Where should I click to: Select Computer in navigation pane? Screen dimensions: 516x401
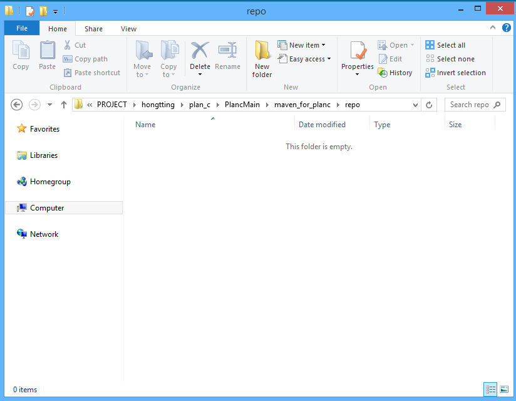(x=47, y=208)
